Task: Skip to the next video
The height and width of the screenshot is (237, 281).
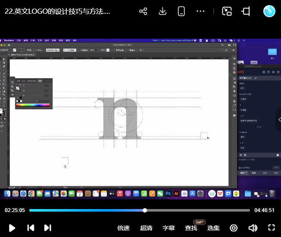Action: coord(48,228)
